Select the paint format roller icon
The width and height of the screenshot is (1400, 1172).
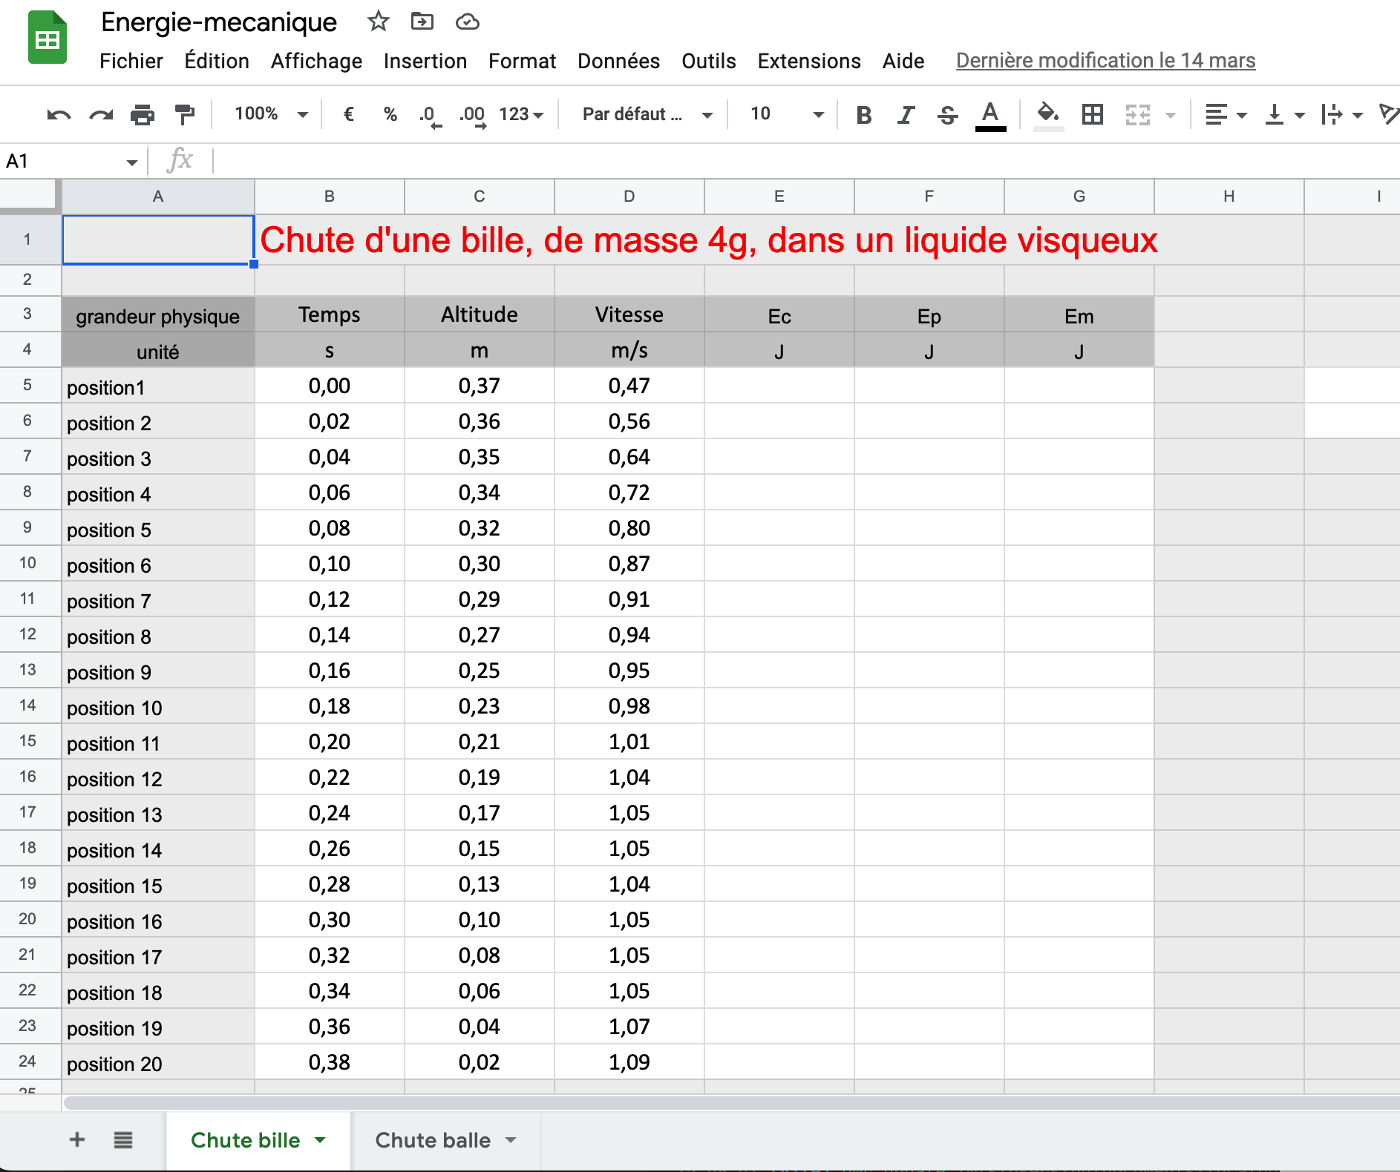pyautogui.click(x=184, y=115)
